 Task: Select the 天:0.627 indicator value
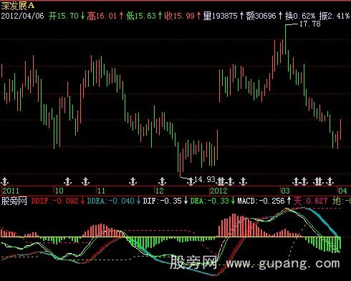310,201
